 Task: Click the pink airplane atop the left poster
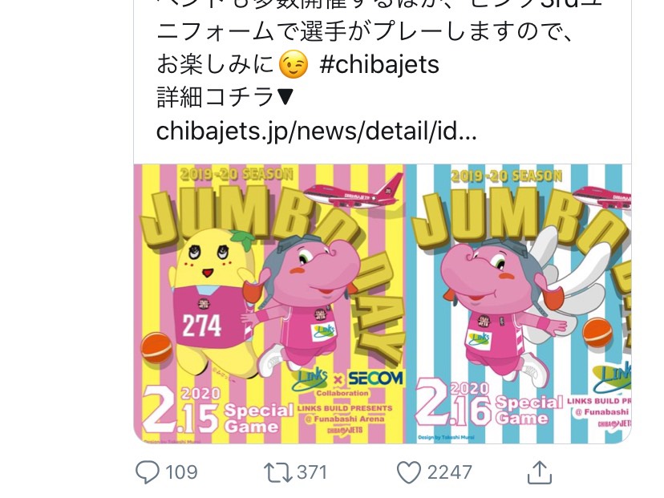click(x=354, y=192)
